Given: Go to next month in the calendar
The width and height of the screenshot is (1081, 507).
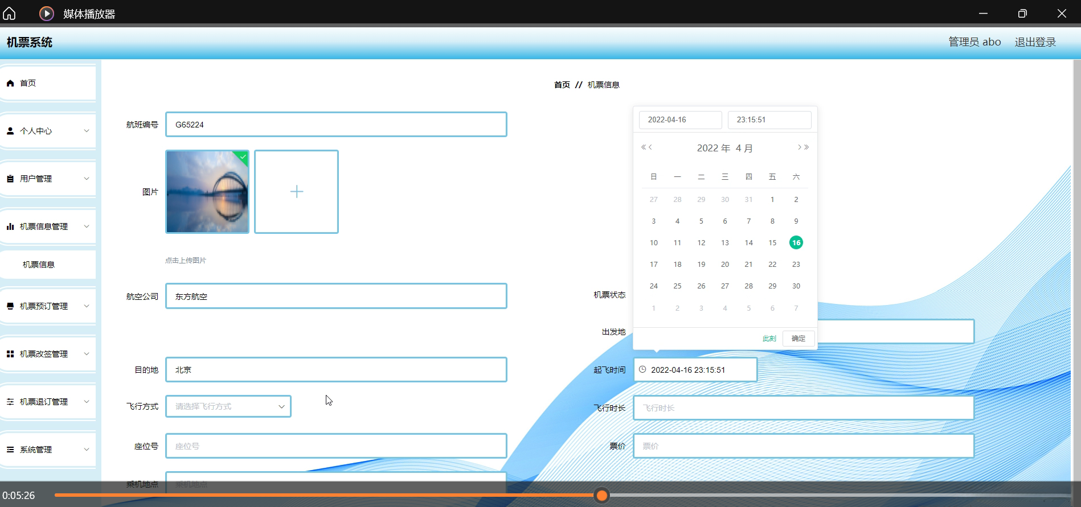Looking at the screenshot, I should [x=800, y=147].
